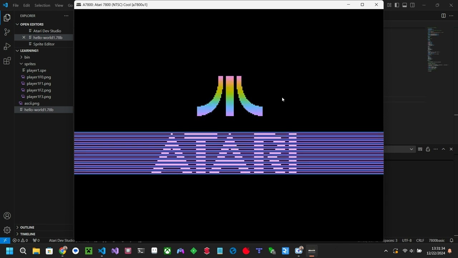Close the bottom panel
Viewport: 458px width, 258px height.
coord(451,149)
